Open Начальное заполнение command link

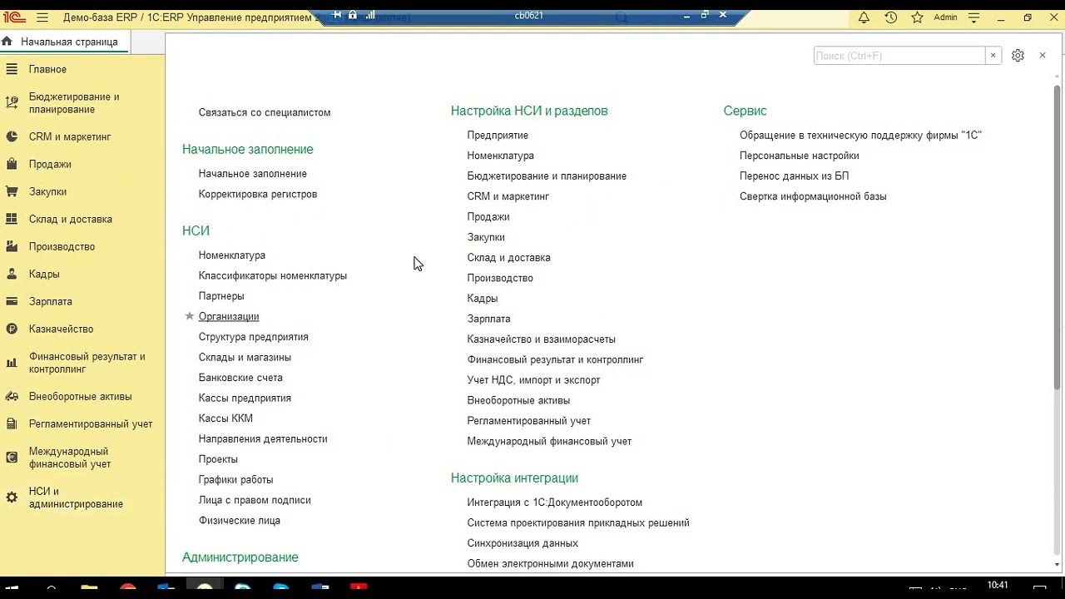click(253, 174)
